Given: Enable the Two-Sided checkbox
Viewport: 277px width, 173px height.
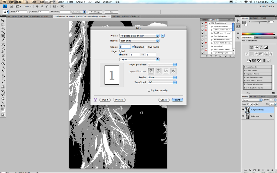Looking at the screenshot, I should tap(146, 47).
